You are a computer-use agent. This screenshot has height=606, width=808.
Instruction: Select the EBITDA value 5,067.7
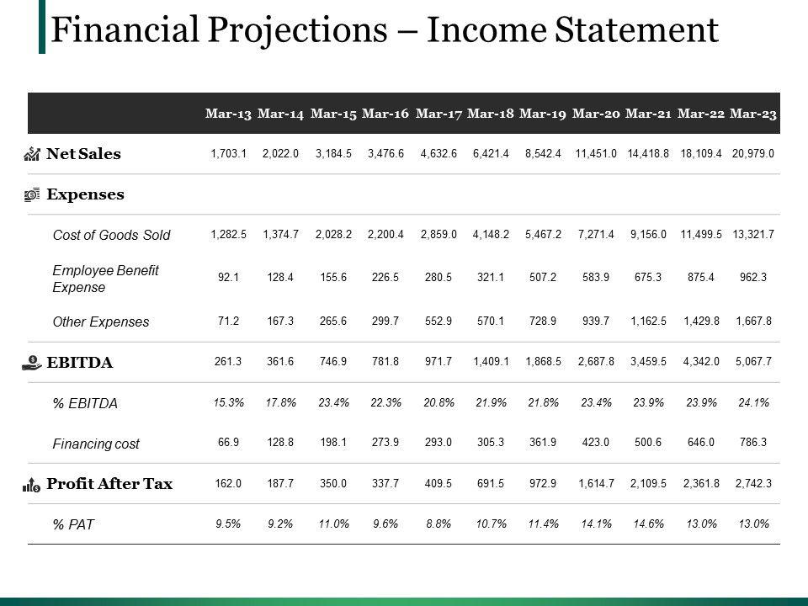coord(752,363)
